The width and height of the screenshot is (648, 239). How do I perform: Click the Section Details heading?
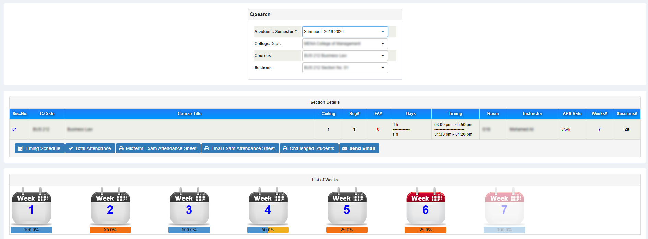(x=325, y=102)
